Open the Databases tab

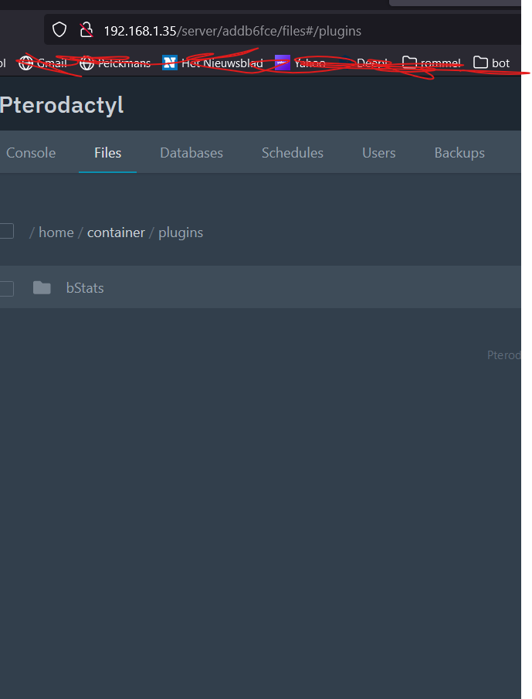point(191,152)
